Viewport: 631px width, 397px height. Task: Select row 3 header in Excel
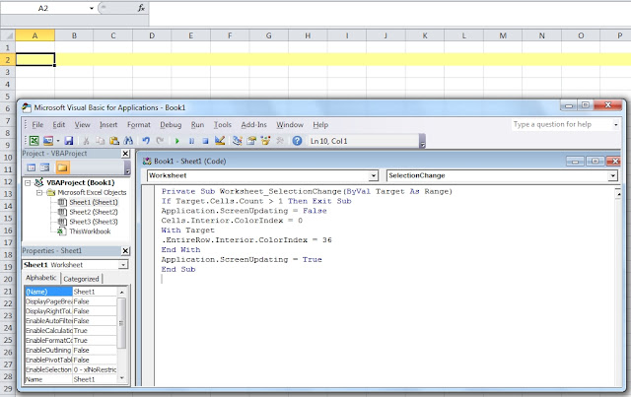coord(8,72)
